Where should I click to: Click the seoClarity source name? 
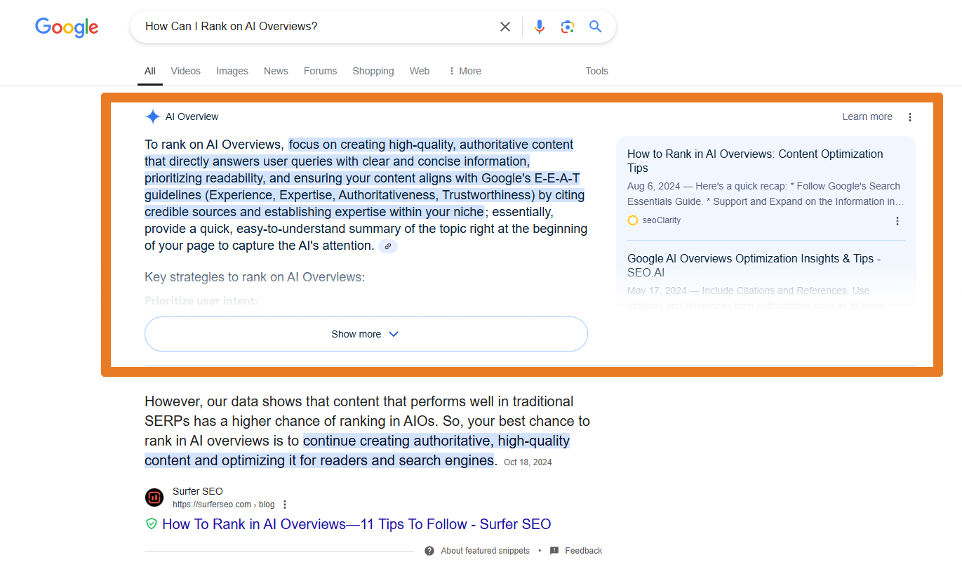point(662,220)
